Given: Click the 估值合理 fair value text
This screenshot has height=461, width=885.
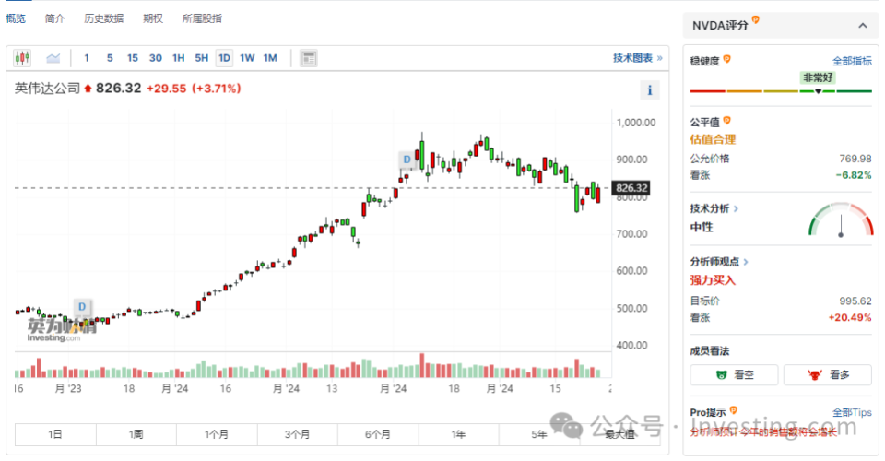Looking at the screenshot, I should click(713, 139).
